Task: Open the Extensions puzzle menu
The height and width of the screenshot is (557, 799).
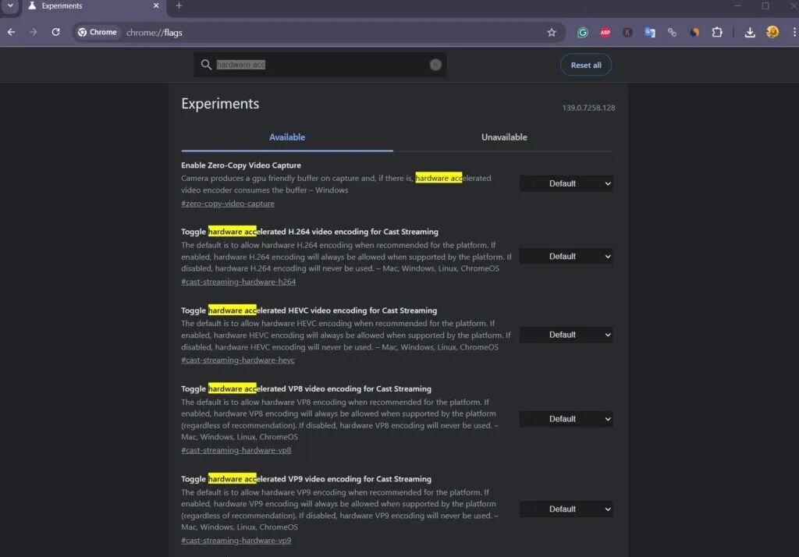Action: point(717,33)
